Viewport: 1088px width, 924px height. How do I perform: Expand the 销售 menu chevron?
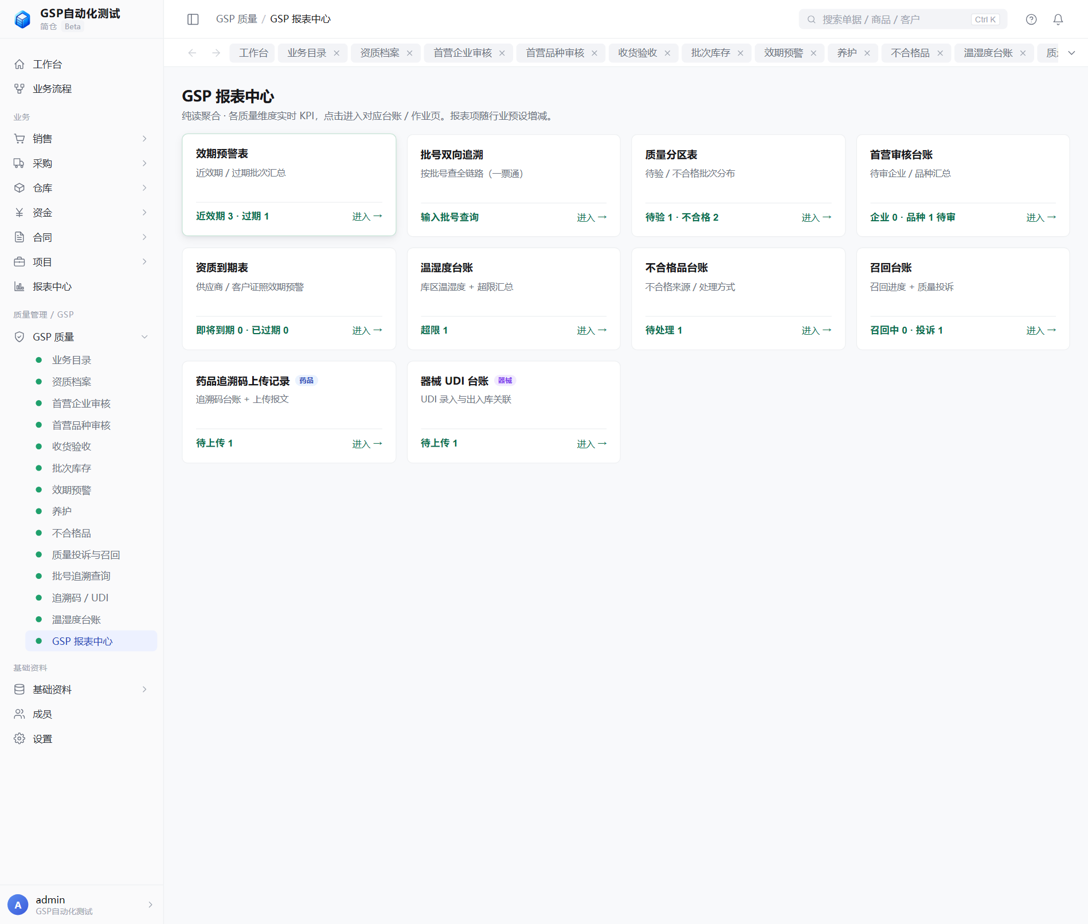coord(144,139)
